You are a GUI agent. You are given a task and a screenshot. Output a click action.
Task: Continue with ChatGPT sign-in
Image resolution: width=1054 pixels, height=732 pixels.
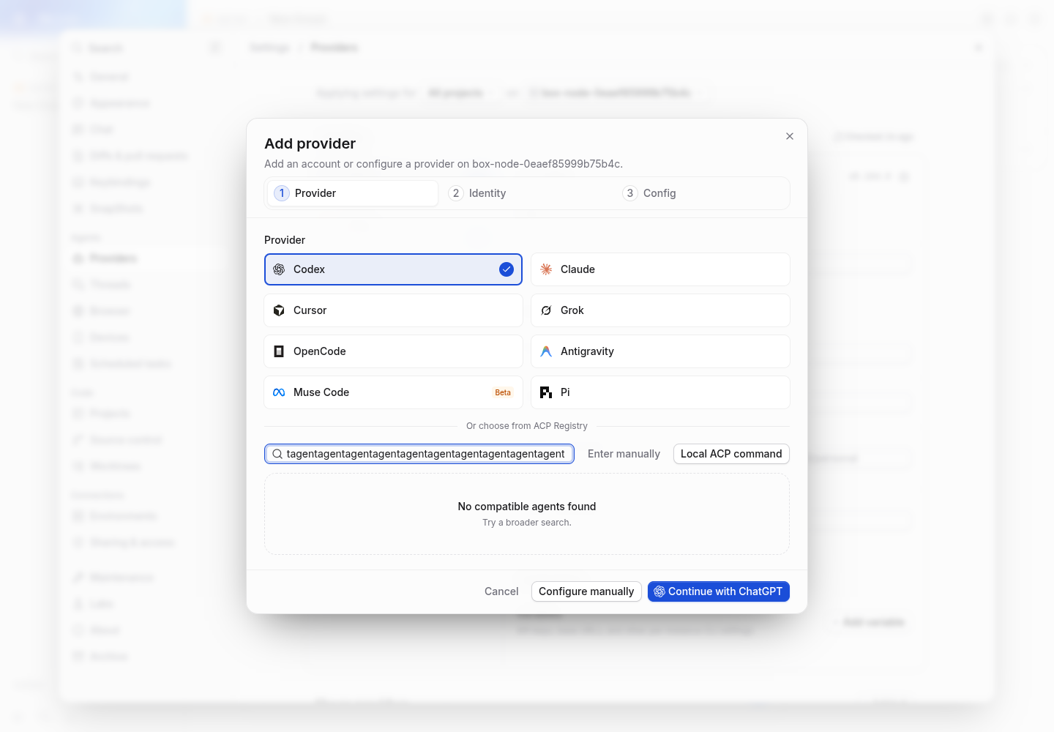pyautogui.click(x=719, y=591)
